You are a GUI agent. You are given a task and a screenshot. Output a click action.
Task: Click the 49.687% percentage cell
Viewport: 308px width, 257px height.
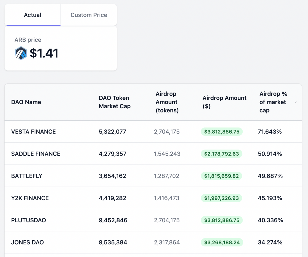(270, 176)
